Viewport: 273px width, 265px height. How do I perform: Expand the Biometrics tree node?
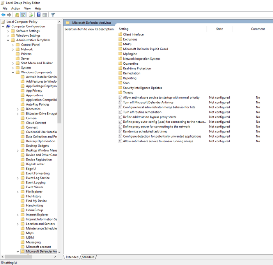coord(18,109)
